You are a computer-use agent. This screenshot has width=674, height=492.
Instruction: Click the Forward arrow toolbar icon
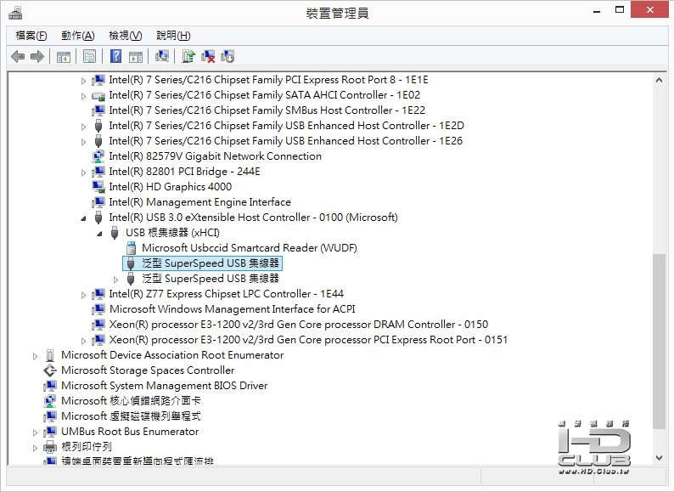pyautogui.click(x=37, y=56)
